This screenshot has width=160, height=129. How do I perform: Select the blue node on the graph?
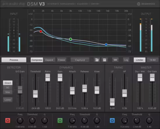click(x=106, y=44)
